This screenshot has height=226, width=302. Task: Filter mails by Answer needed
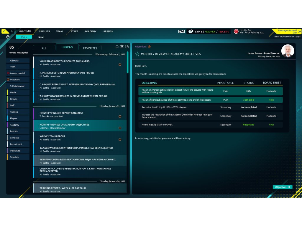tap(17, 73)
